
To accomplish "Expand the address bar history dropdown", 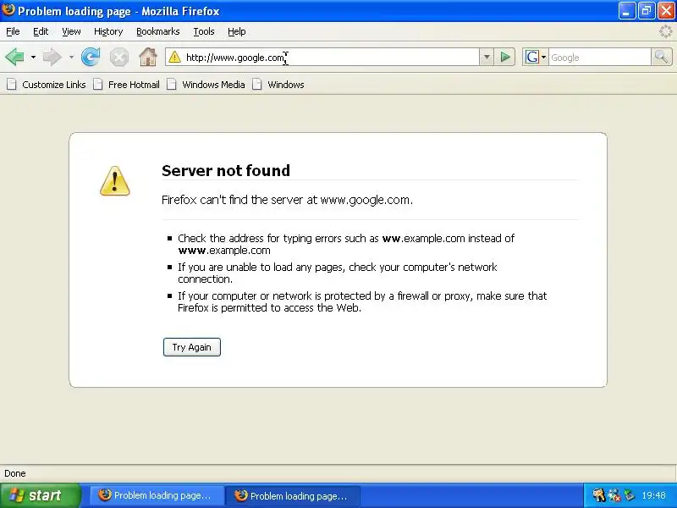I will coord(487,57).
